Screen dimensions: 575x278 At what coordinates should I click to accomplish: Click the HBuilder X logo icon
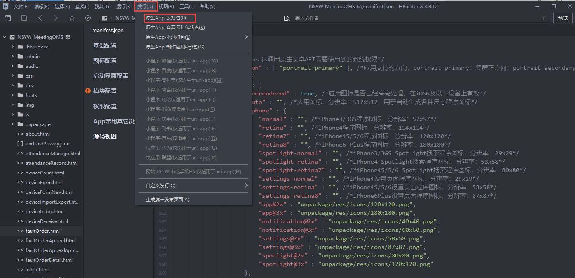(x=6, y=7)
